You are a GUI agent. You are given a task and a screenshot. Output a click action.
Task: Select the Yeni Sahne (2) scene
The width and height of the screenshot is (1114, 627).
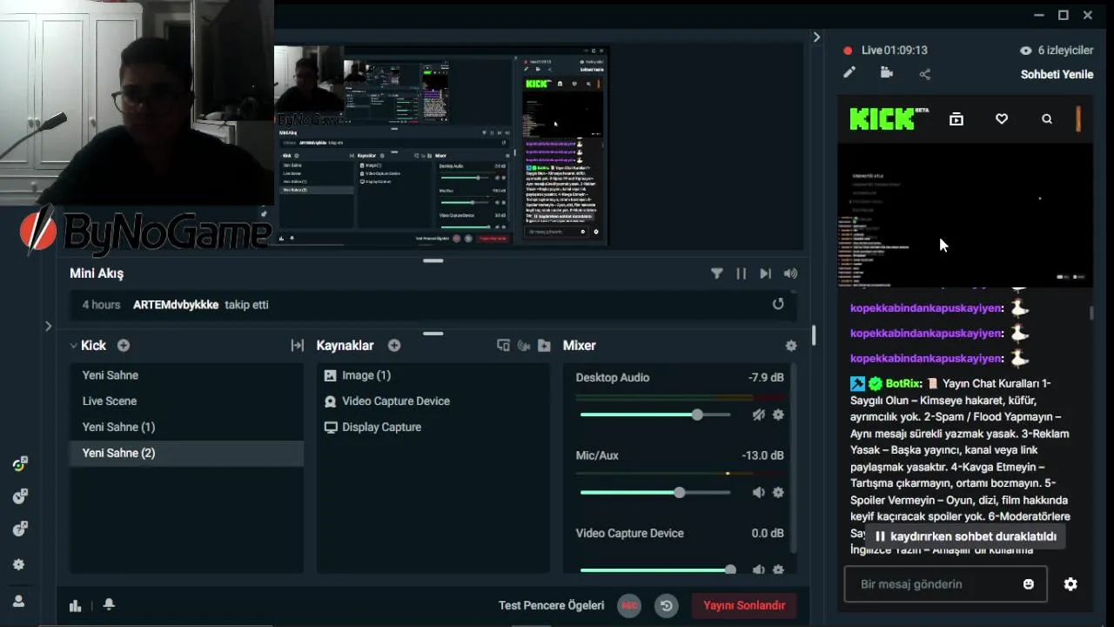coord(186,453)
